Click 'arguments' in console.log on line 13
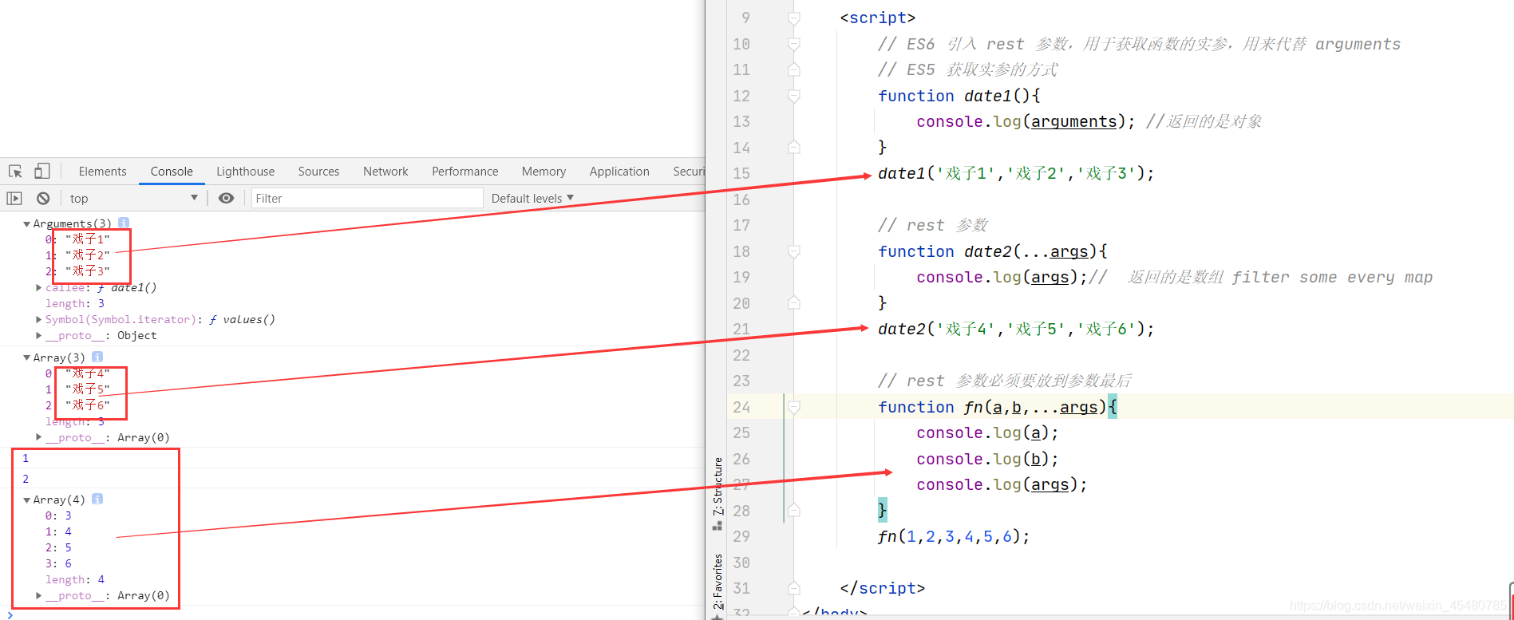Image resolution: width=1514 pixels, height=620 pixels. 1073,121
